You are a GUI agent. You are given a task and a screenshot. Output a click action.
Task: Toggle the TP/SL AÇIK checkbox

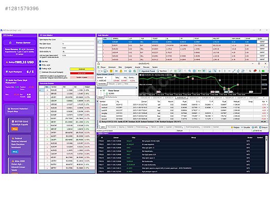click(40, 65)
